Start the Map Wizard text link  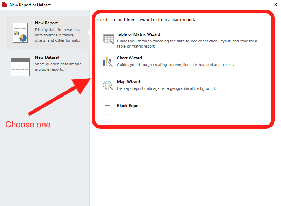click(128, 82)
